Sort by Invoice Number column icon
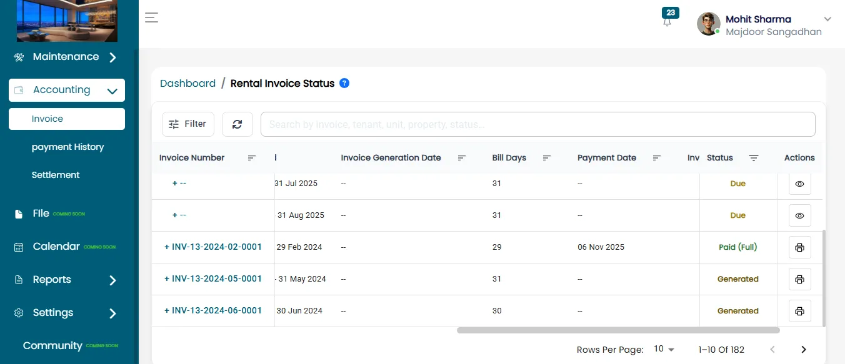 pos(252,158)
